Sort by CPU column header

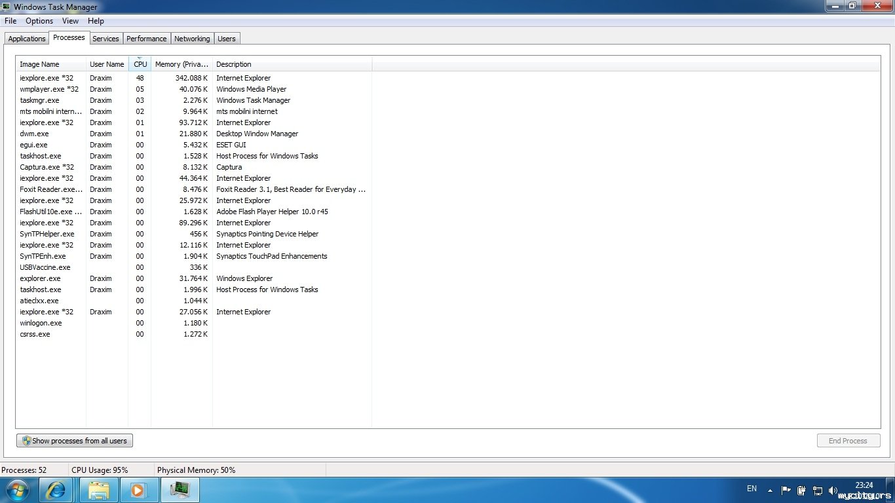click(140, 64)
